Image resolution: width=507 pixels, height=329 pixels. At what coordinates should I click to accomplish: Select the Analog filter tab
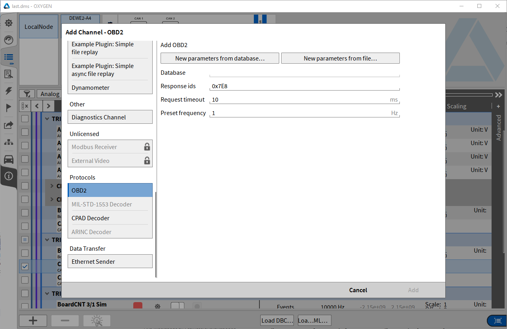[x=50, y=94]
